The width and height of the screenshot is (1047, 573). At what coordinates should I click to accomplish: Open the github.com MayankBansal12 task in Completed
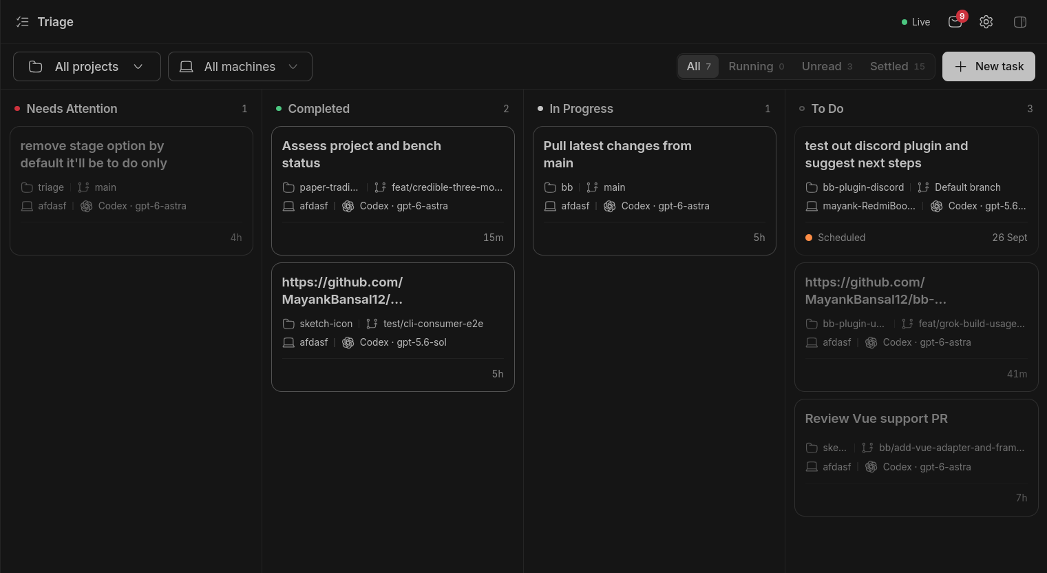[393, 327]
